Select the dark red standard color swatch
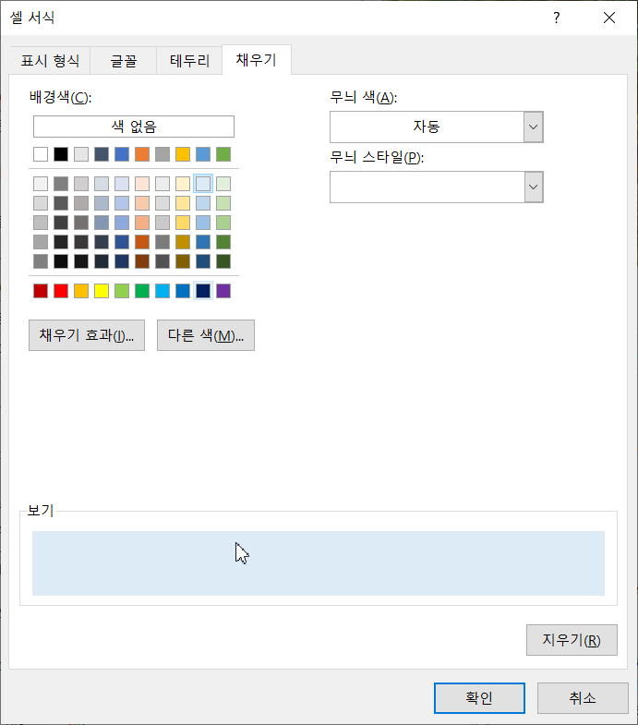This screenshot has height=725, width=638. [41, 291]
